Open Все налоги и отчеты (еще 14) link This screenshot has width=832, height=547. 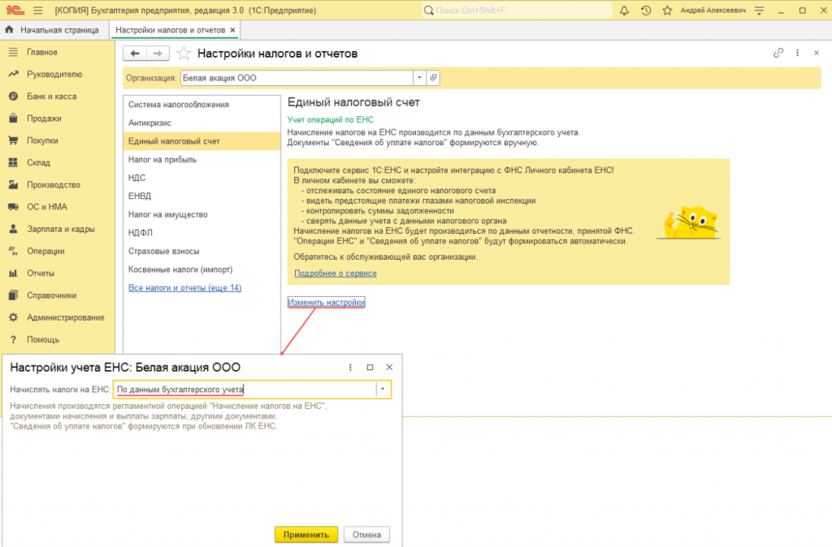[x=184, y=288]
